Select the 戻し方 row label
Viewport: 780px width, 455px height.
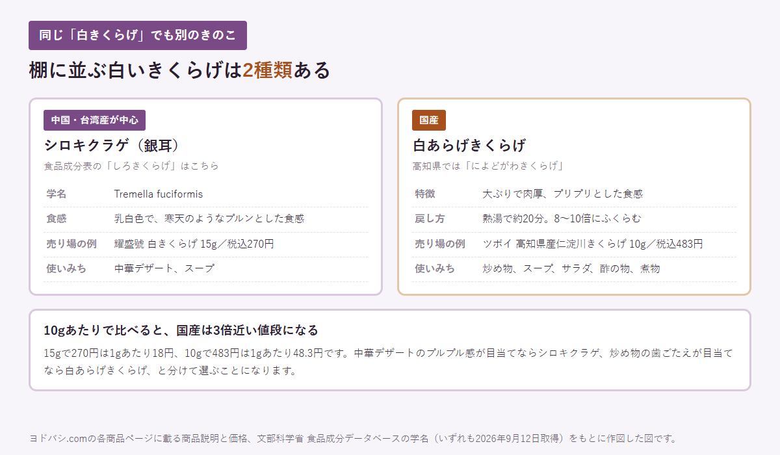[x=430, y=218]
